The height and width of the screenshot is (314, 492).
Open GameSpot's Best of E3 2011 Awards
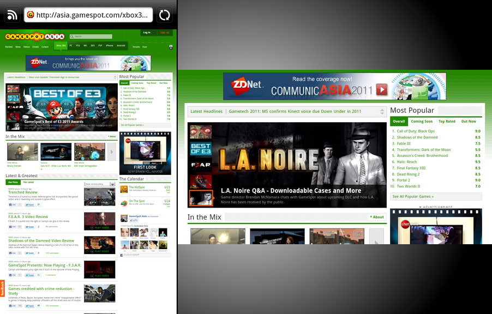53,122
